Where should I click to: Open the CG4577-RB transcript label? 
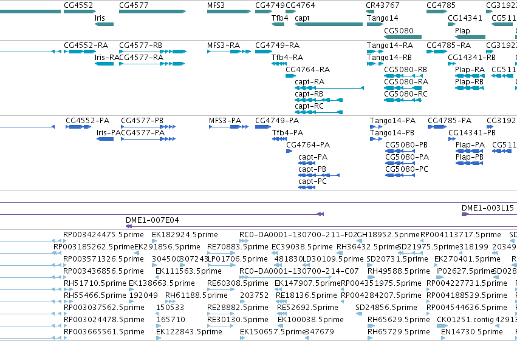tap(140, 45)
